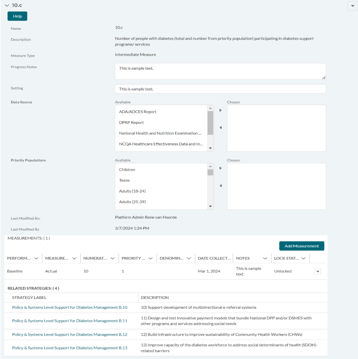
Task: Open the DENOMIN... column header menu
Action: point(189,258)
